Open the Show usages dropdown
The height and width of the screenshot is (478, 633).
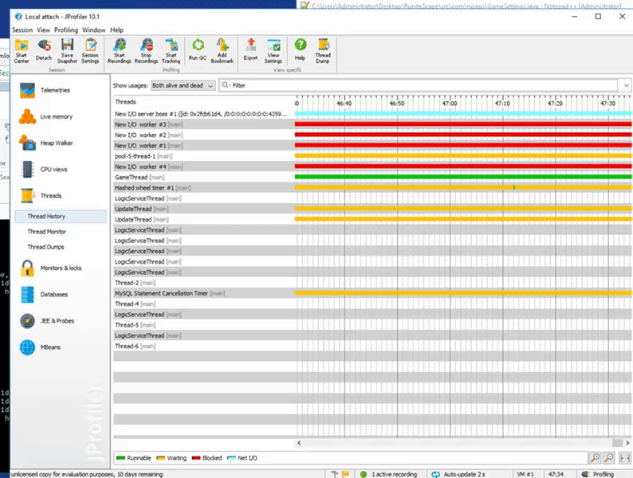183,85
